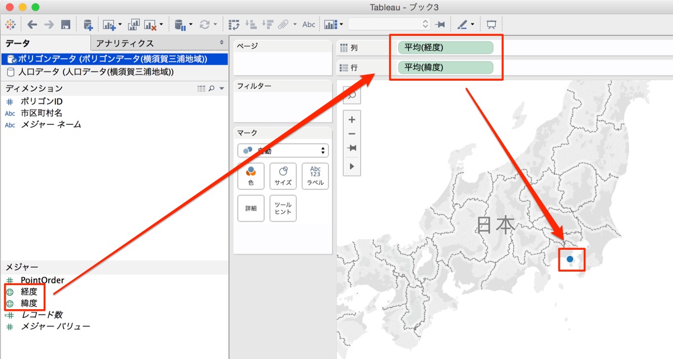Screen dimensions: 673x359
Task: Open the Show Me panel icon
Action: point(330,24)
